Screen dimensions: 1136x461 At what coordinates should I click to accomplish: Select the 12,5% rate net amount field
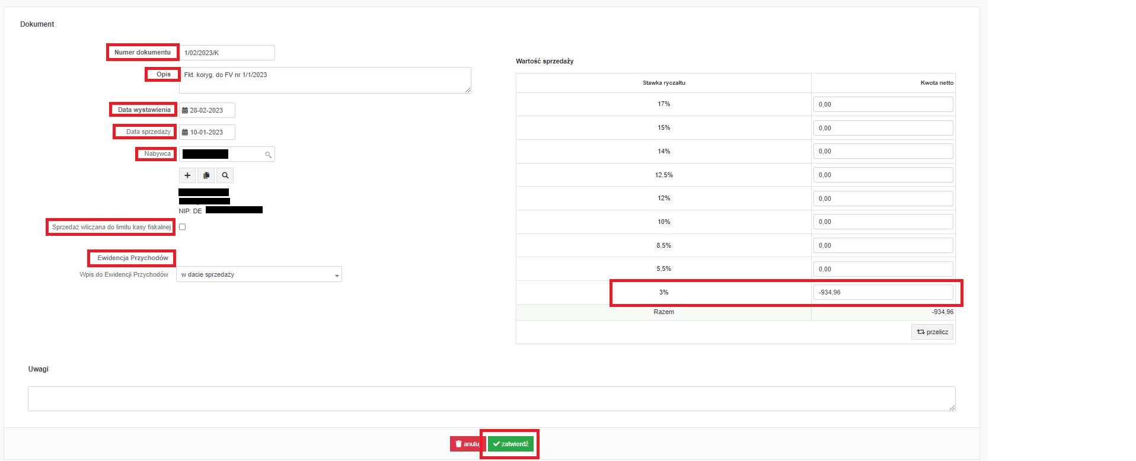(883, 175)
